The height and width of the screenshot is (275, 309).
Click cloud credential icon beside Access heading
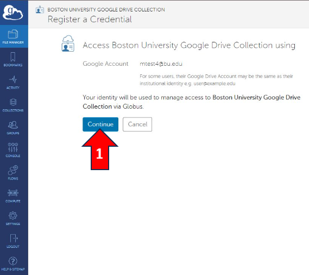point(68,43)
